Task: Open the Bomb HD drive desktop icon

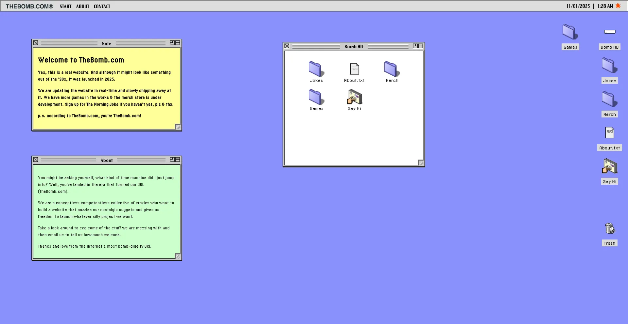Action: click(x=609, y=32)
